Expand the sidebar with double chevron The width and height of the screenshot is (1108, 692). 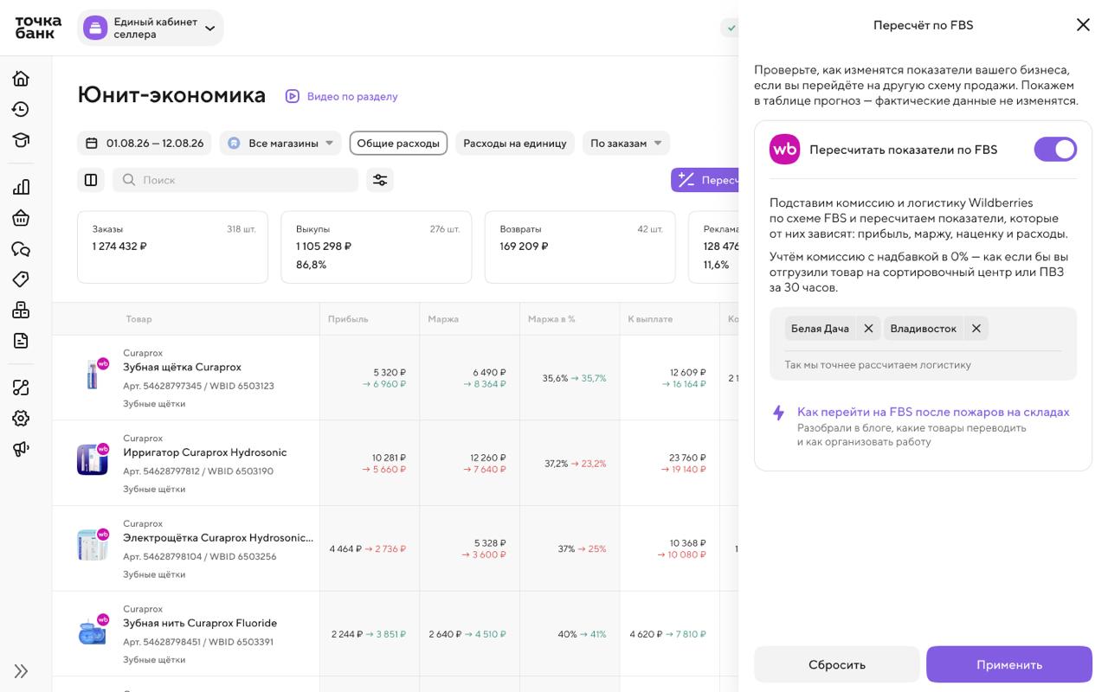(x=21, y=671)
